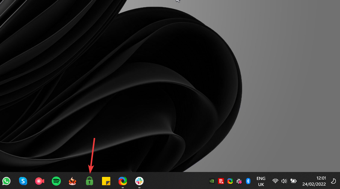
Task: Open the colorful browser icon beside Sticky Notes
Action: [x=123, y=181]
